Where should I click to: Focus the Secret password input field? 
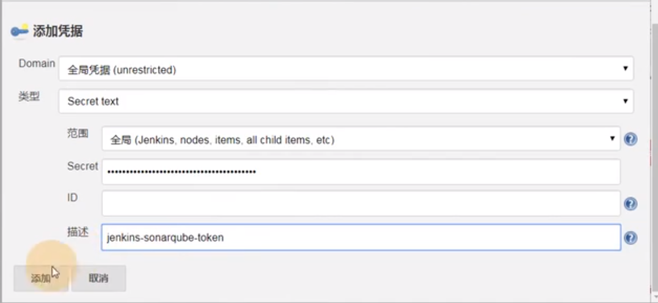coord(361,172)
